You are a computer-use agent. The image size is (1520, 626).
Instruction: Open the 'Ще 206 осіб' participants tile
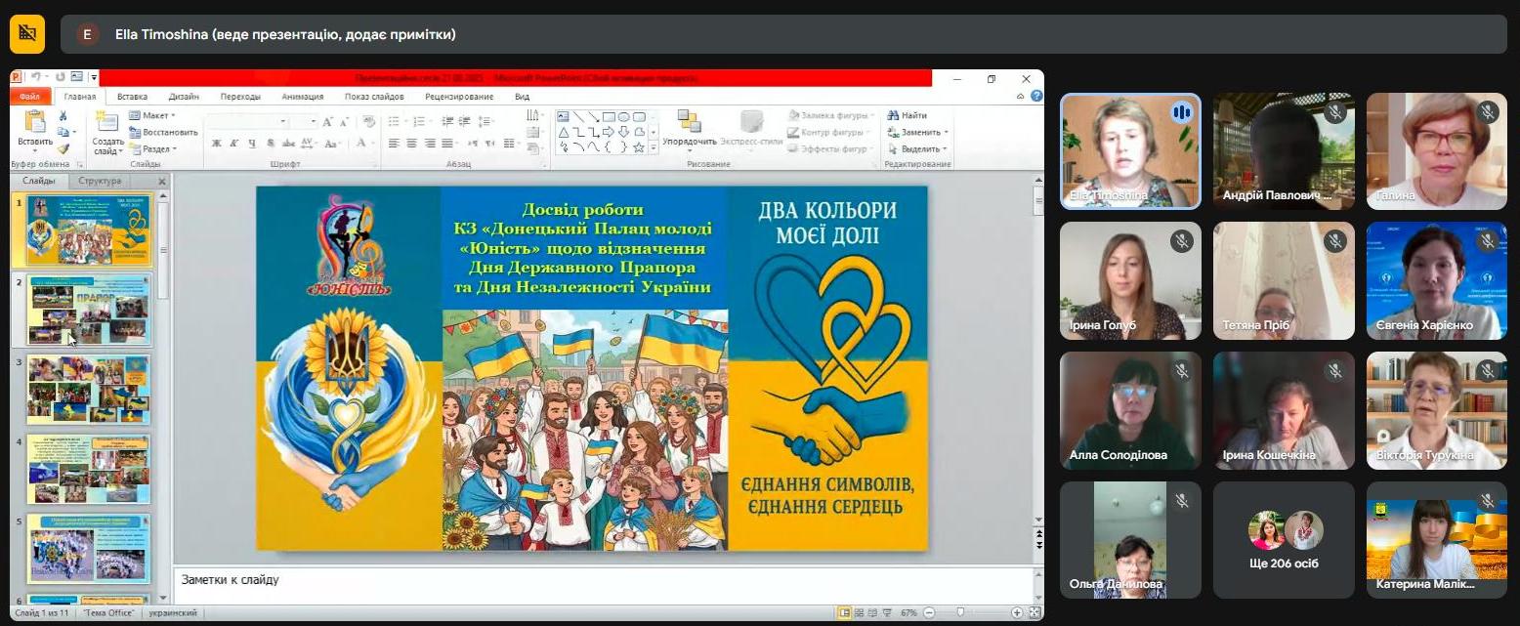pos(1284,539)
